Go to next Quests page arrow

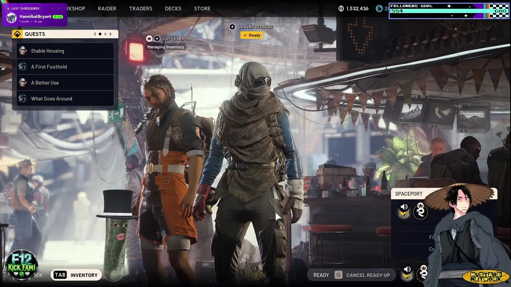pyautogui.click(x=111, y=34)
